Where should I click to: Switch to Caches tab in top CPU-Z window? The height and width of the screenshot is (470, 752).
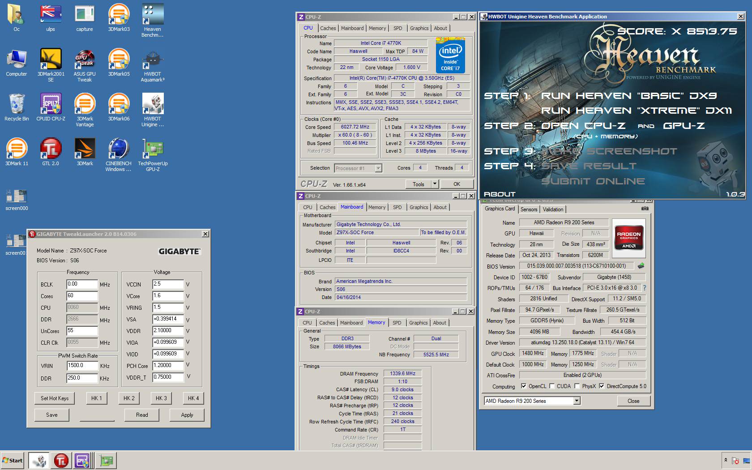pyautogui.click(x=328, y=28)
